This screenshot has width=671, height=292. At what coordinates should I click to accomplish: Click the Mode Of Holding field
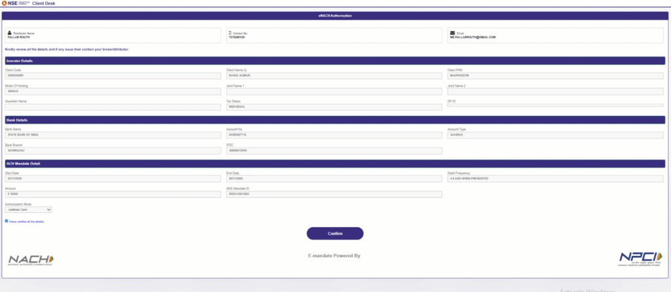pos(113,91)
